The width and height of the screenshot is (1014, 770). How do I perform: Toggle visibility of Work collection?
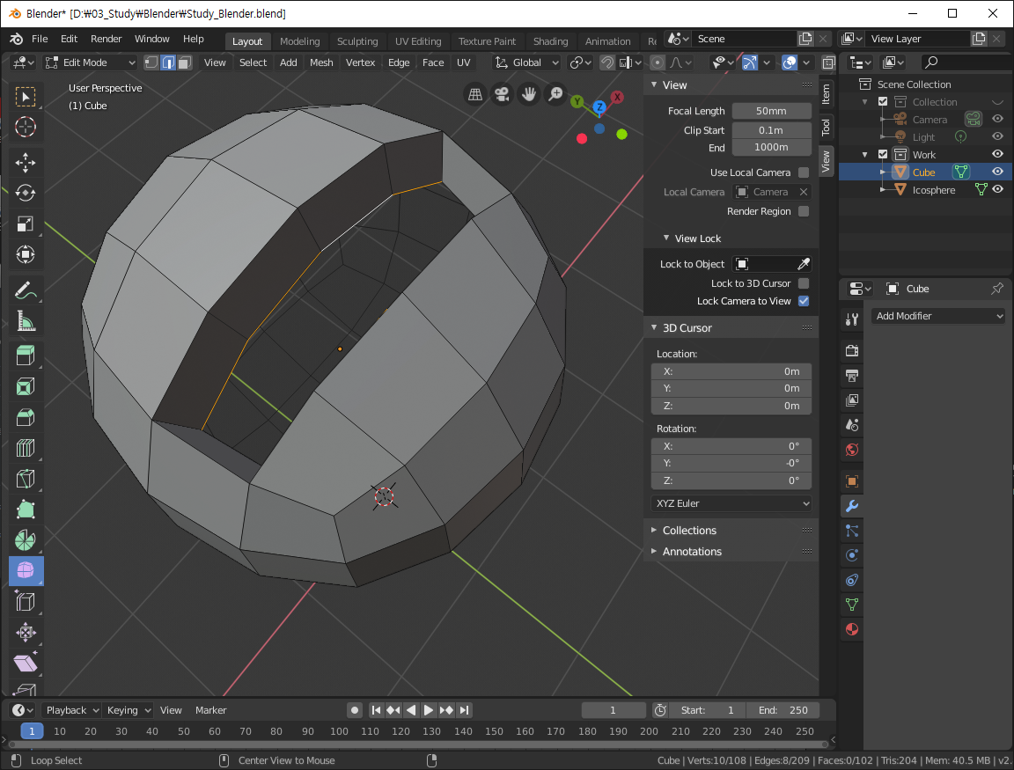point(997,154)
